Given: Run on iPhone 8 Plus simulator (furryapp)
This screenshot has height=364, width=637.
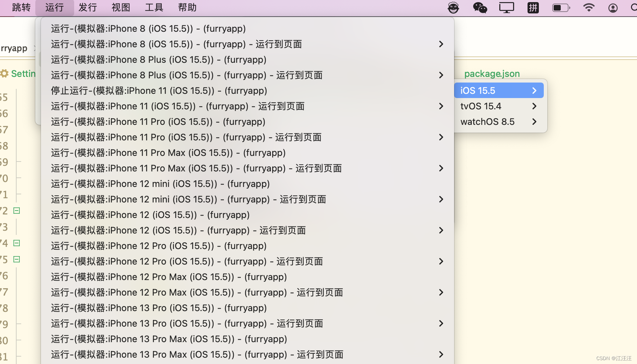Looking at the screenshot, I should point(247,60).
